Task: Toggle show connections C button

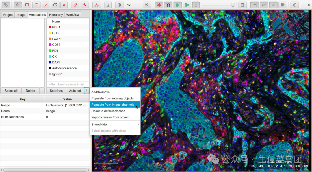Action: coord(196,5)
